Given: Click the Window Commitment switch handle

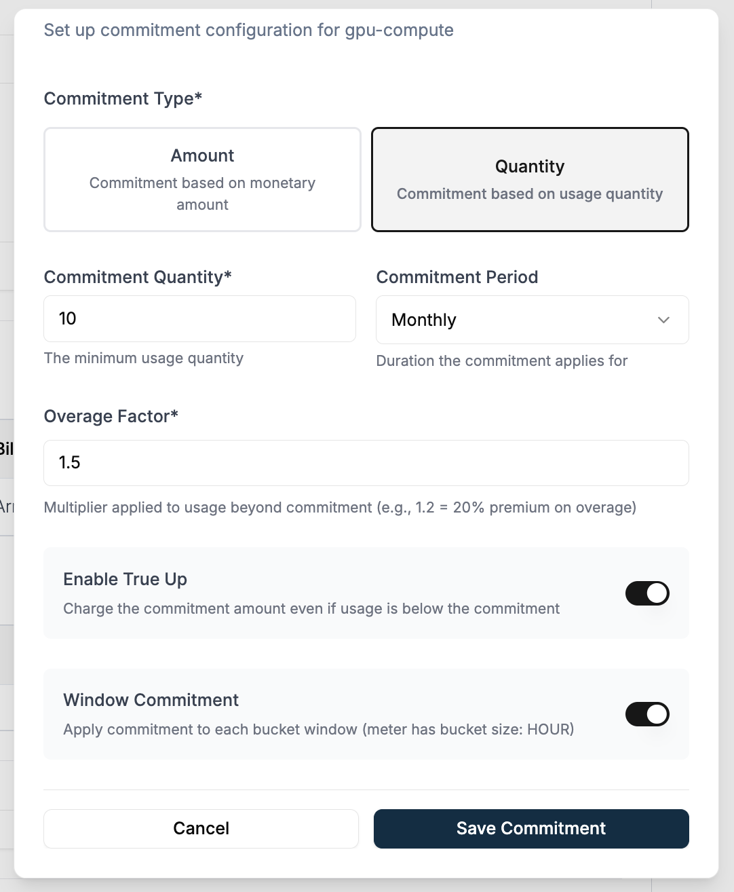Looking at the screenshot, I should [655, 714].
